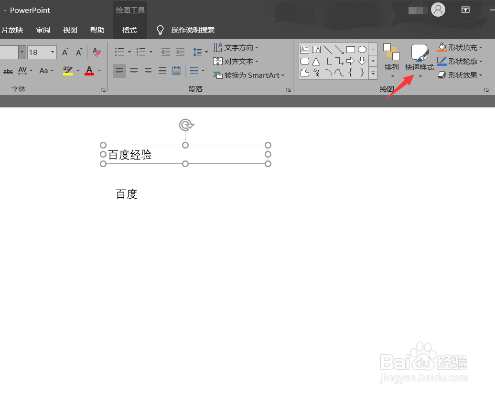Screen dimensions: 495x395
Task: Expand the full shapes gallery
Action: (373, 73)
